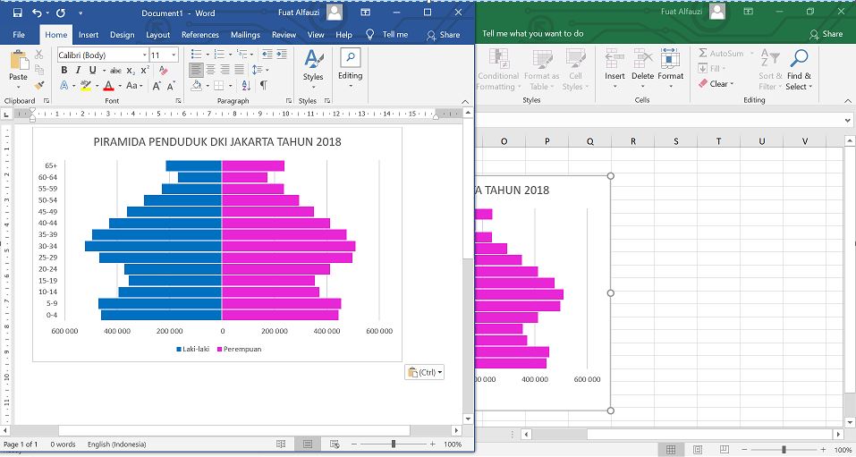Toggle Show/Hide paragraph marks
This screenshot has height=457, width=856.
coord(264,86)
